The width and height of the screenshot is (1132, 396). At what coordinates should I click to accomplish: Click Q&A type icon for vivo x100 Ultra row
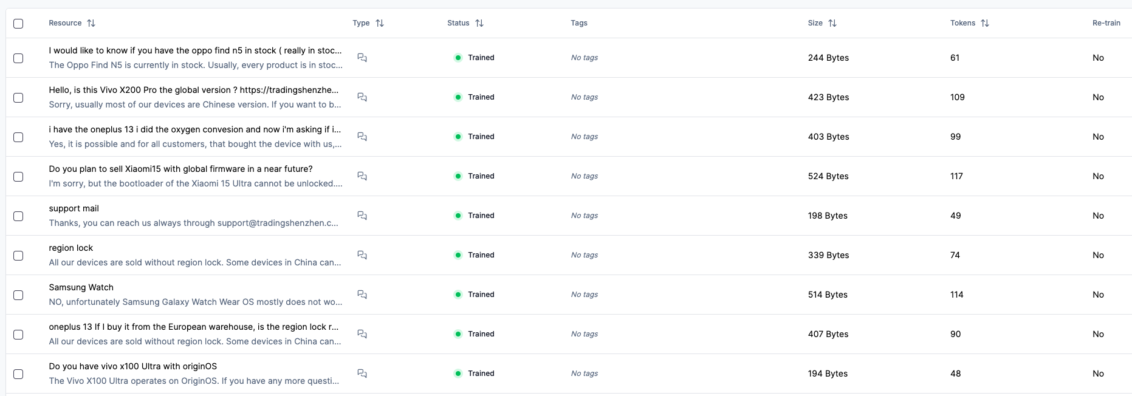point(362,374)
